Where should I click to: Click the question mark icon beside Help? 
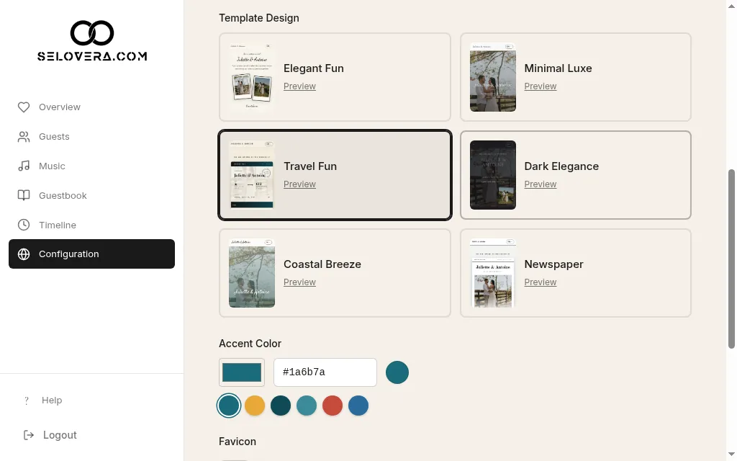[27, 400]
